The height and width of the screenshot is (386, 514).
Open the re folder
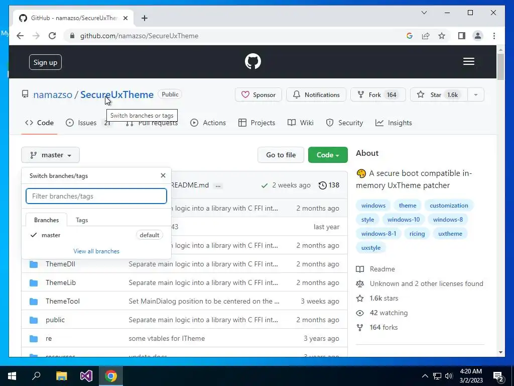[x=49, y=338]
